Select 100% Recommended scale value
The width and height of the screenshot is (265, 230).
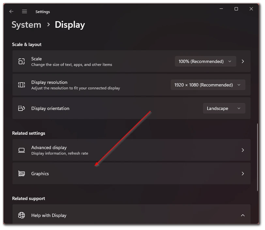201,61
